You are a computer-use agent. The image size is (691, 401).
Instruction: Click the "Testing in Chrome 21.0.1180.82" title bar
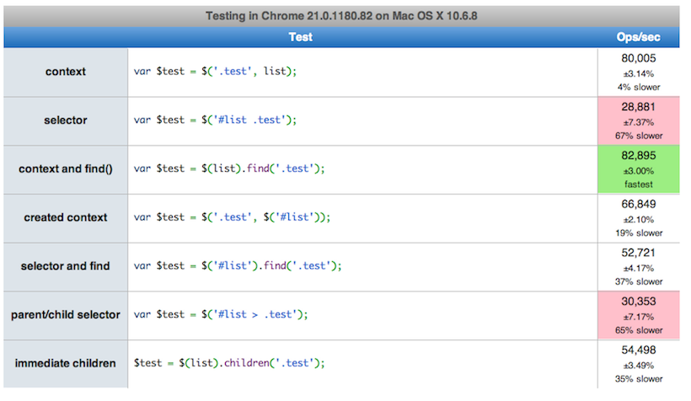coord(341,16)
